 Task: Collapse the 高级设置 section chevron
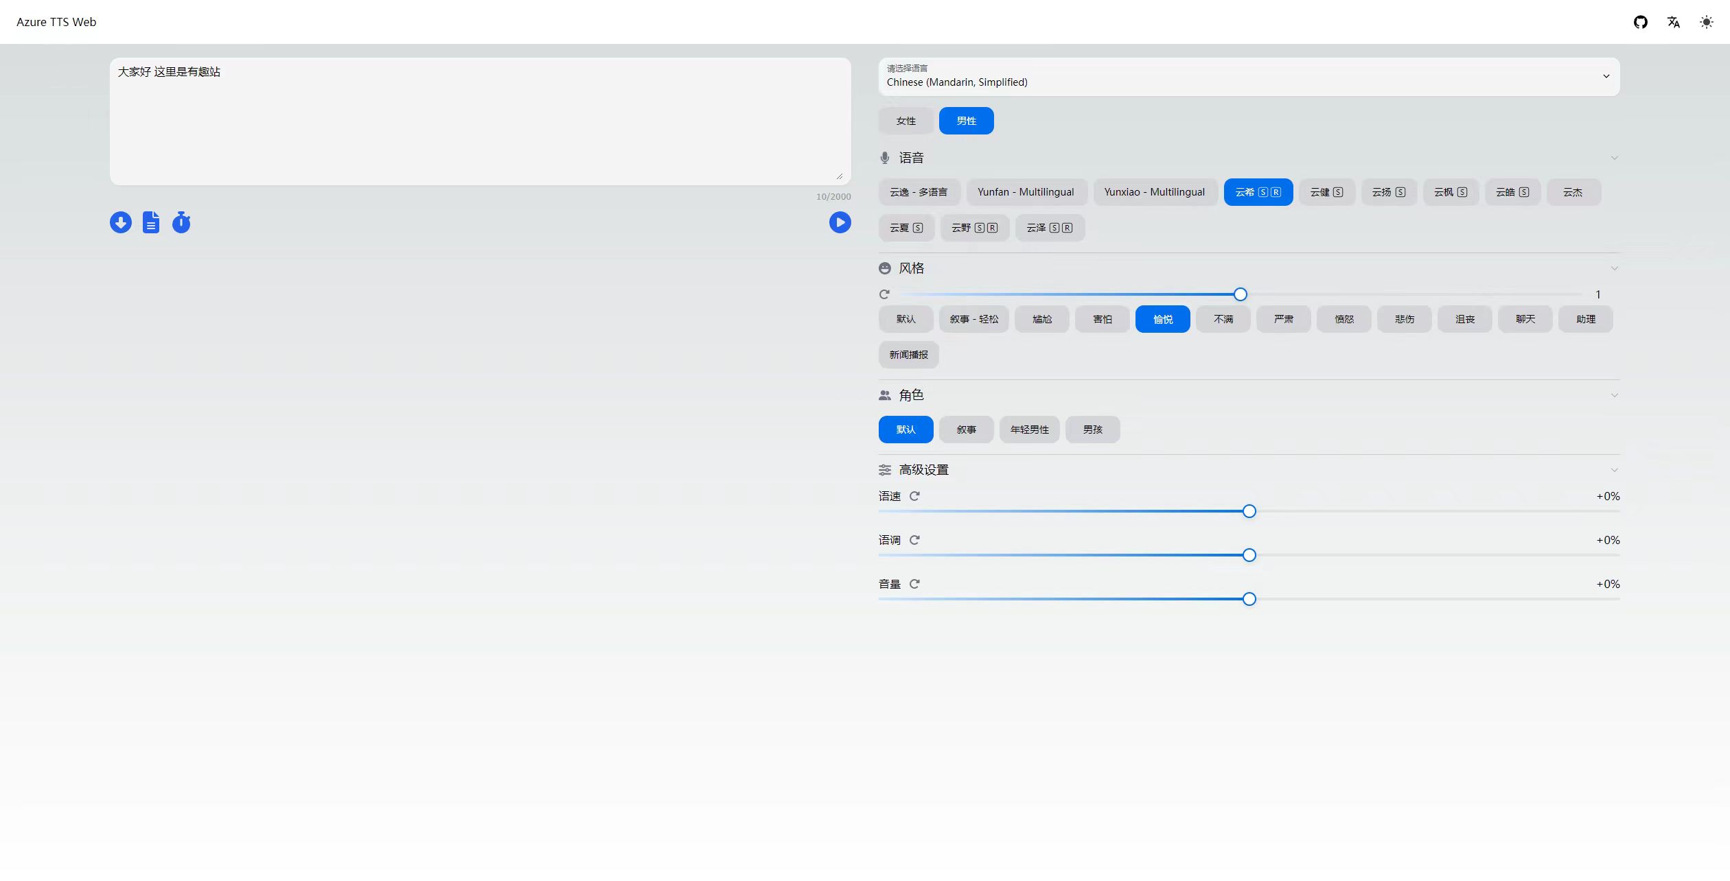(x=1615, y=470)
